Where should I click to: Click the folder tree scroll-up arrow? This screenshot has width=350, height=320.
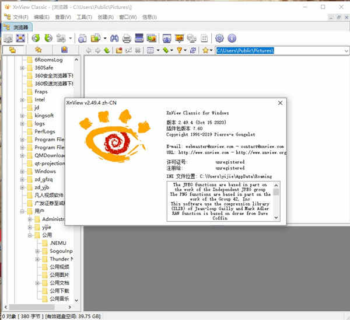click(x=76, y=60)
